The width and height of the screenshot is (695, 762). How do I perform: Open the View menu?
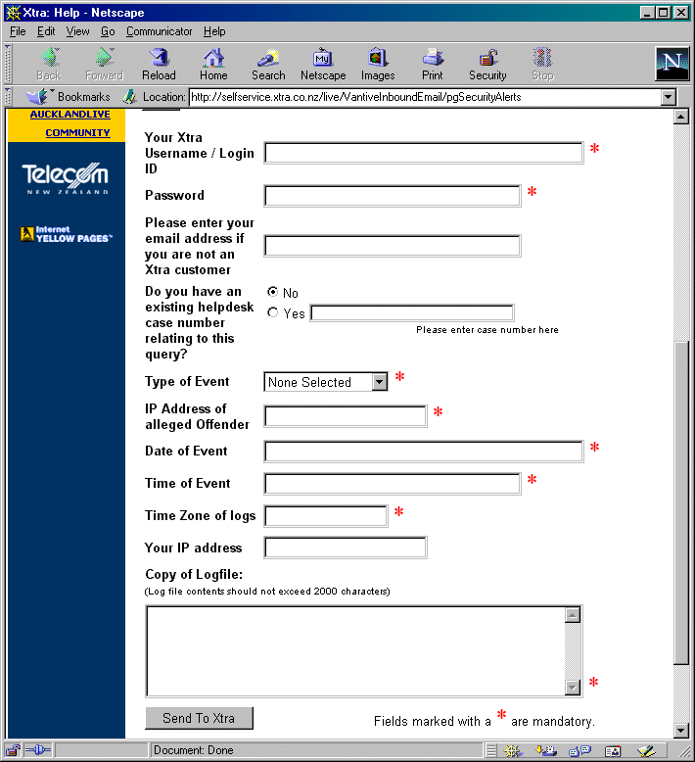point(77,31)
